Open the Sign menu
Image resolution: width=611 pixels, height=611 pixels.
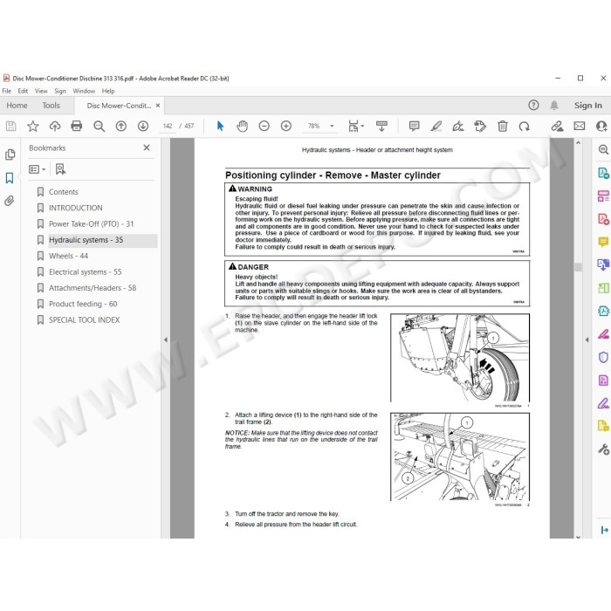(x=60, y=91)
